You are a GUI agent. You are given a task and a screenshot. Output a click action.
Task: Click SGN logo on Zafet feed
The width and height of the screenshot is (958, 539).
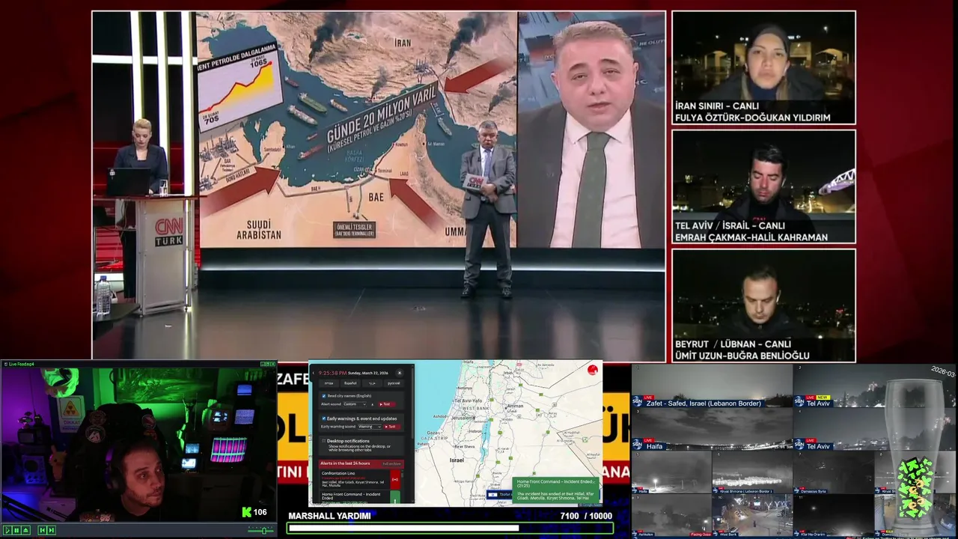pos(637,401)
